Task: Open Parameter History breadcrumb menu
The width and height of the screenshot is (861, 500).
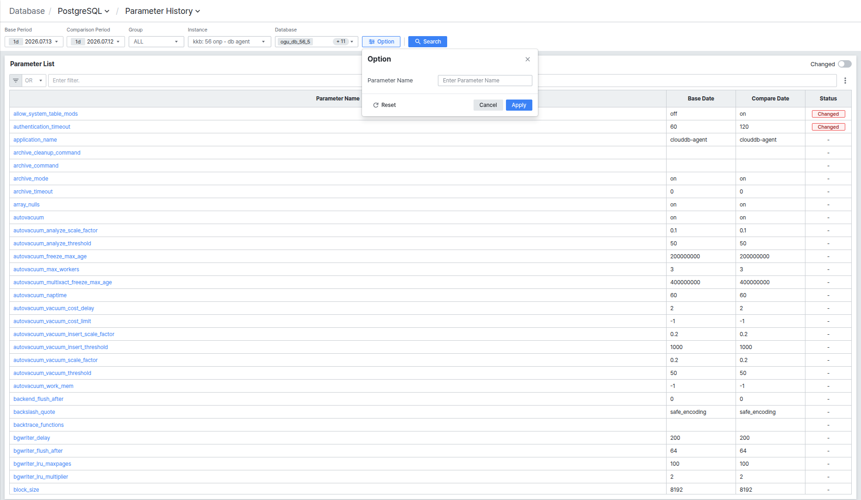Action: [x=162, y=11]
